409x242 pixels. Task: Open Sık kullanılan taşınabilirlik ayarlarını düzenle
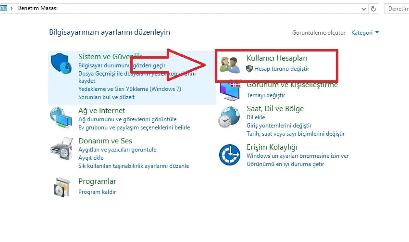pyautogui.click(x=134, y=166)
